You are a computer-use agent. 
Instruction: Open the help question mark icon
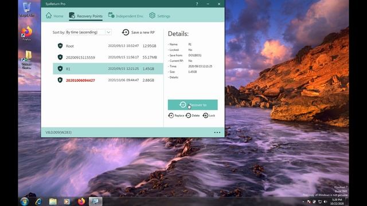click(197, 4)
